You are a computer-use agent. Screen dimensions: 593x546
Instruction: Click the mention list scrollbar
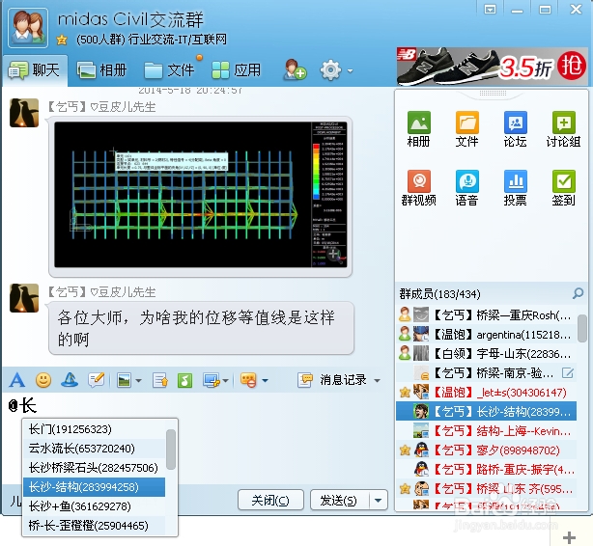(x=171, y=450)
